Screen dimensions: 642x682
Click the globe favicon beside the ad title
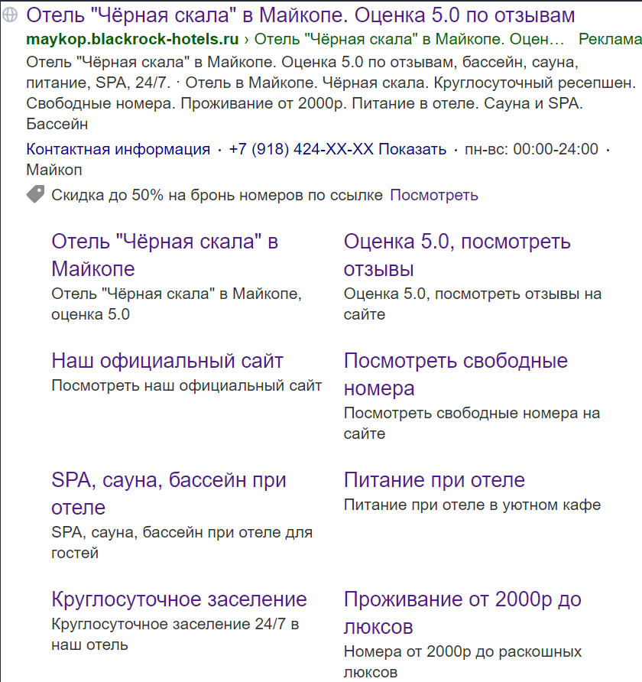point(10,15)
